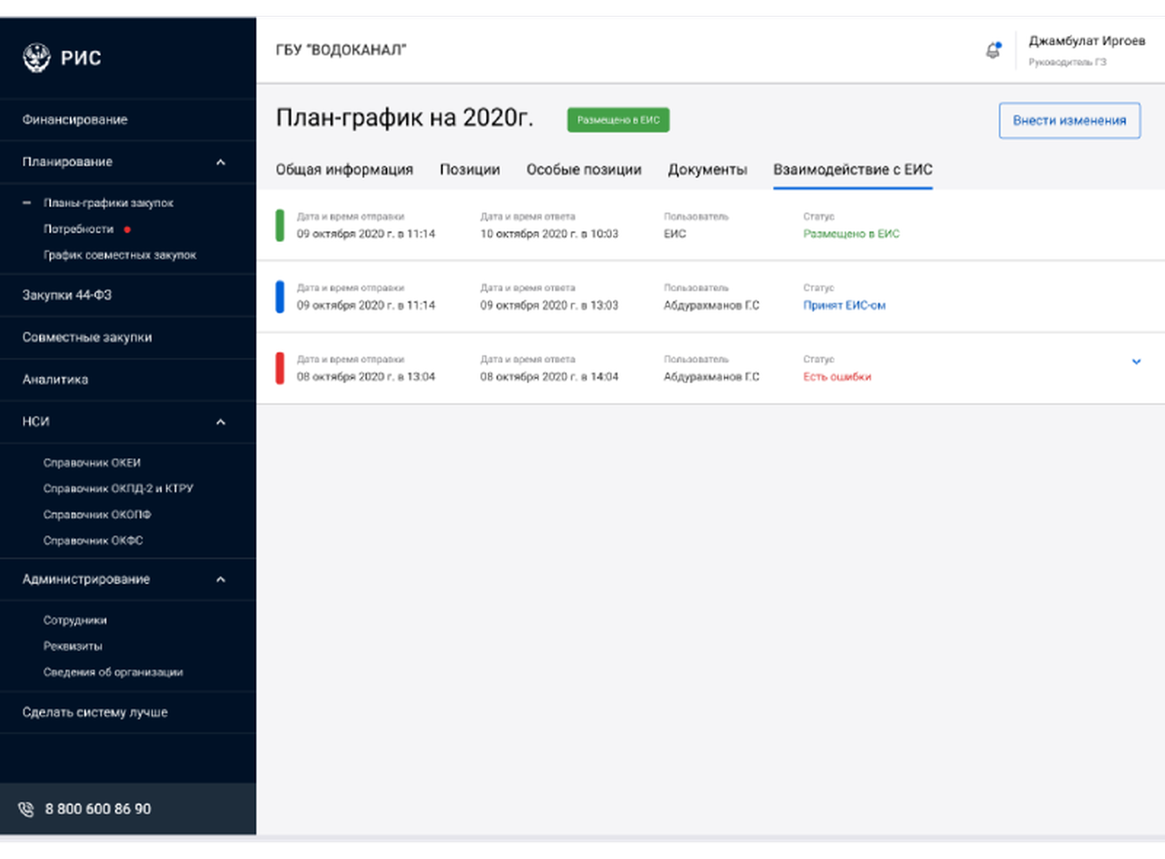Open Сведения об организации
Screen dimensions: 1165x859
(x=113, y=672)
